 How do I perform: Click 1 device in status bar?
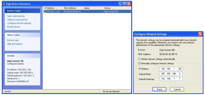pyautogui.click(x=7, y=91)
